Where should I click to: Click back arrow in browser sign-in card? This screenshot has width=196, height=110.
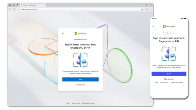click(x=63, y=33)
